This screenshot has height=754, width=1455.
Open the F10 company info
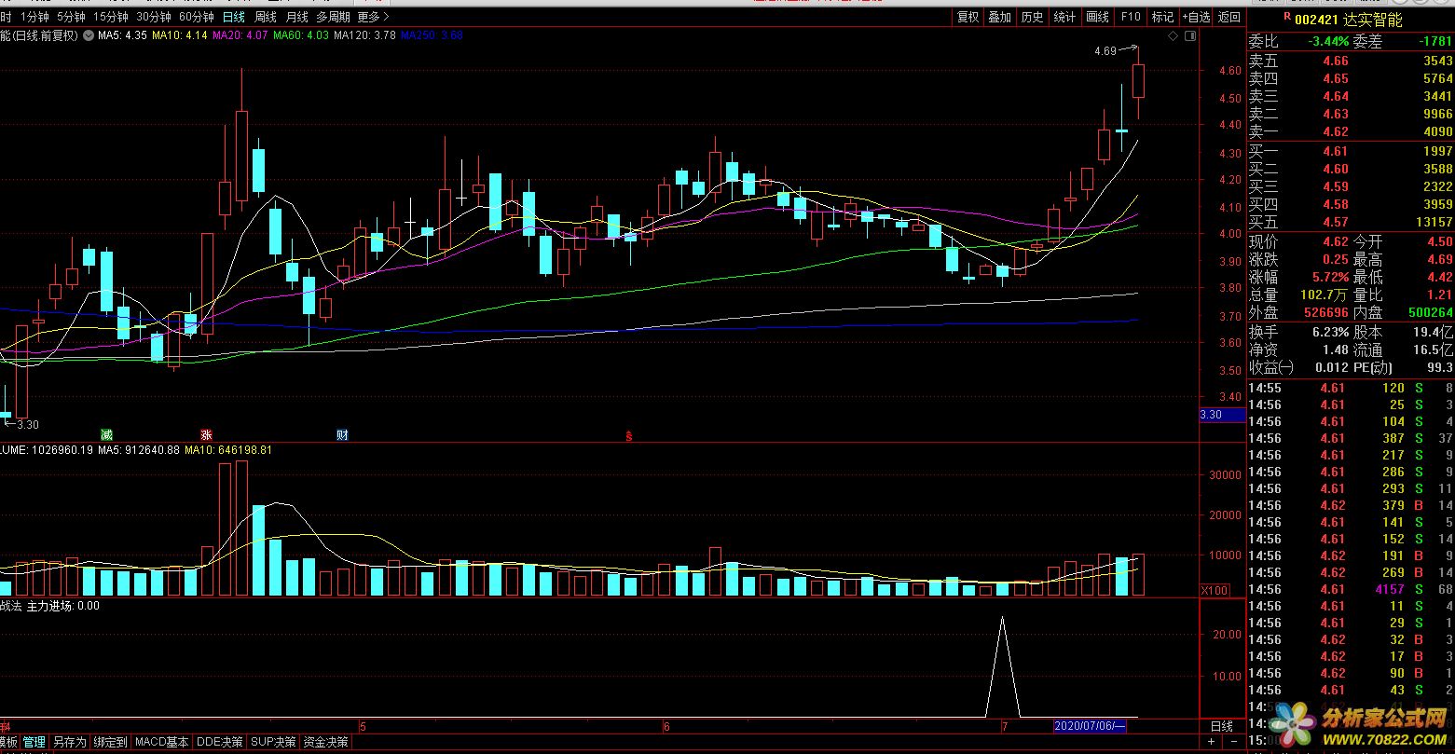tap(1131, 17)
